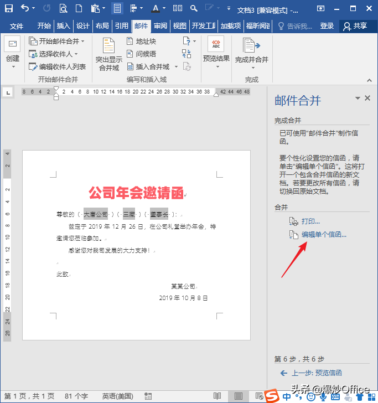
Task: Click 插入合并域 button
Action: (148, 67)
